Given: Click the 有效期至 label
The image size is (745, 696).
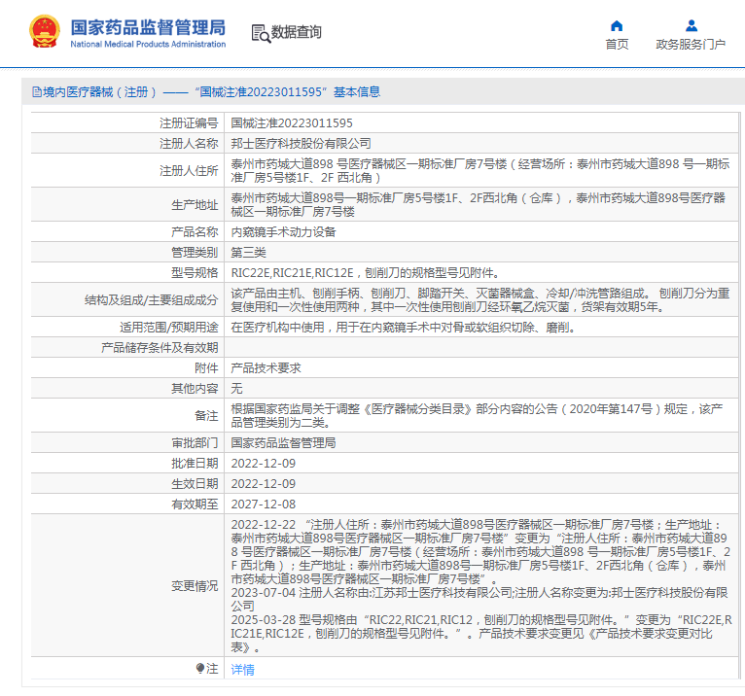Looking at the screenshot, I should click(x=195, y=505).
